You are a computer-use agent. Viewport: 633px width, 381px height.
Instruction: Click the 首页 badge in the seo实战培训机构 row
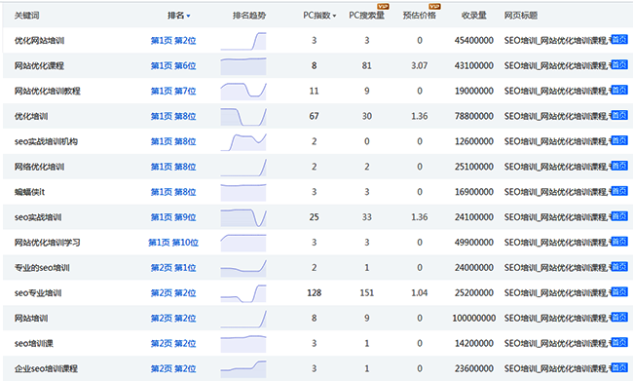618,140
